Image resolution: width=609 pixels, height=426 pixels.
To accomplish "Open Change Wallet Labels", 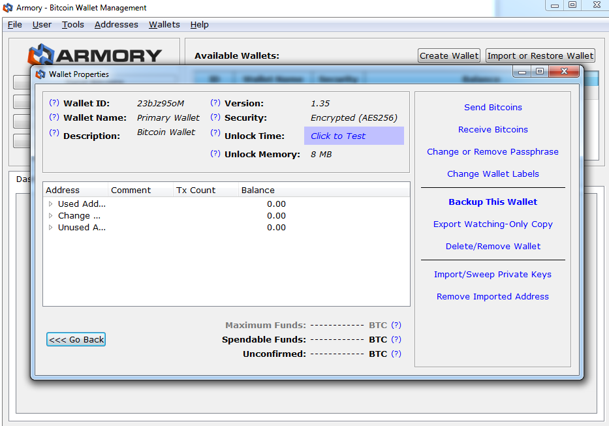I will point(493,174).
